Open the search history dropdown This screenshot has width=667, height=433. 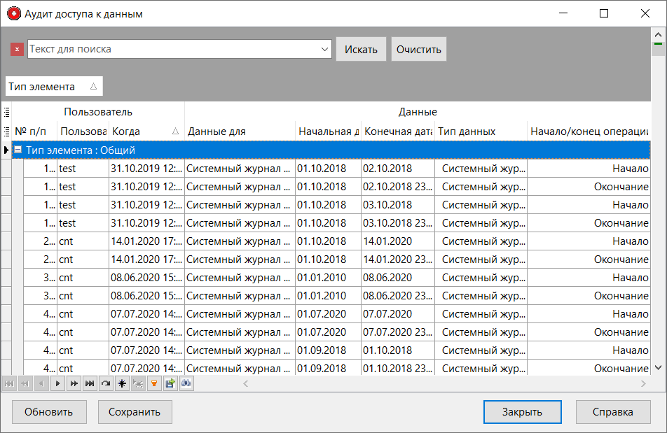point(324,49)
